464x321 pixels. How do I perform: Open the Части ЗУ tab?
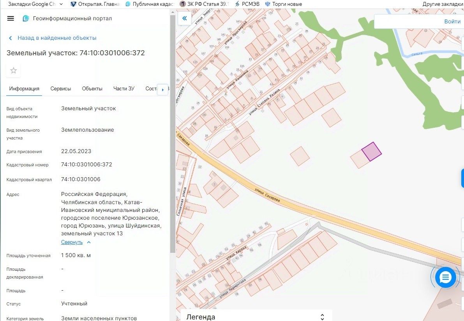pyautogui.click(x=124, y=89)
